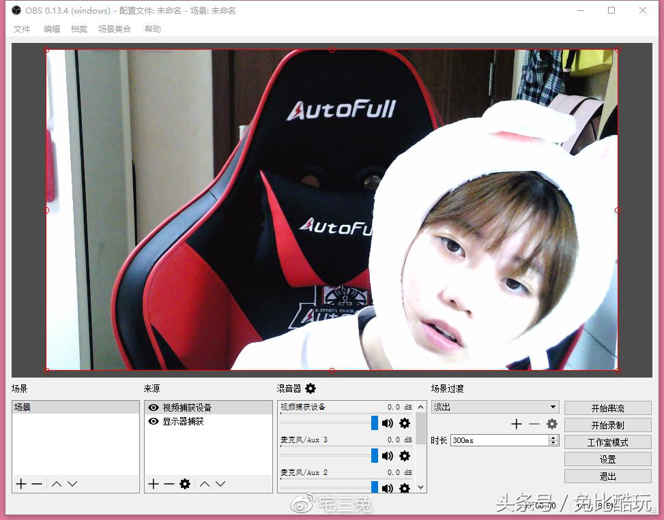This screenshot has height=520, width=664.
Task: Adjust 麦克风/Aux 2 volume slider
Action: (x=375, y=487)
